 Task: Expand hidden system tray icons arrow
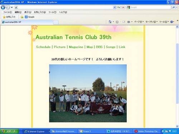pyautogui.click(x=163, y=131)
